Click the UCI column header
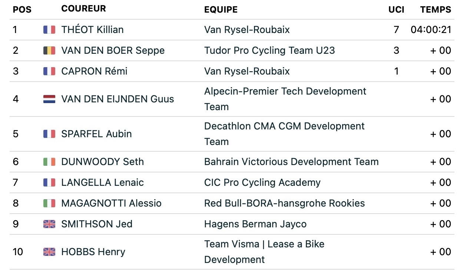The image size is (460, 270). tap(396, 10)
